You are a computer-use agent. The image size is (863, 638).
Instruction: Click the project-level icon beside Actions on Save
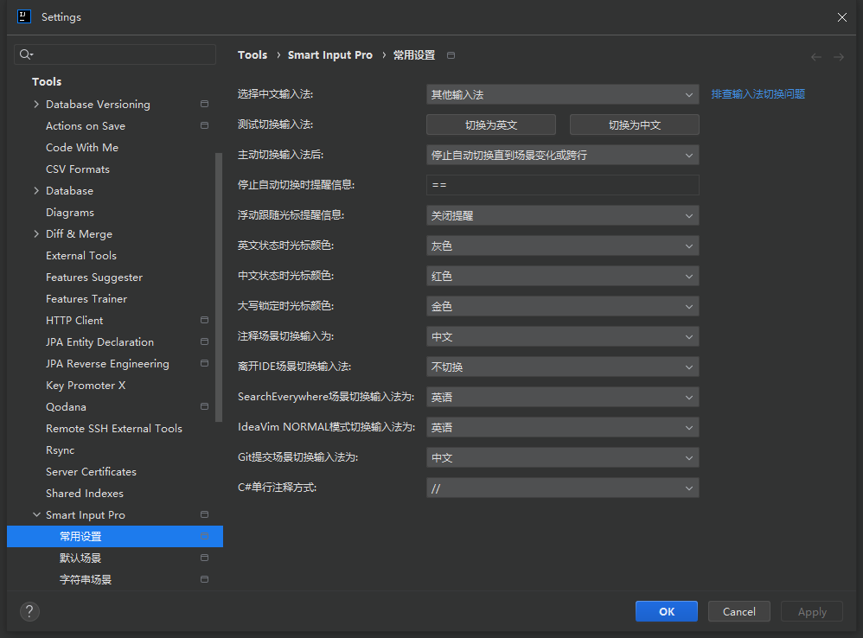204,125
